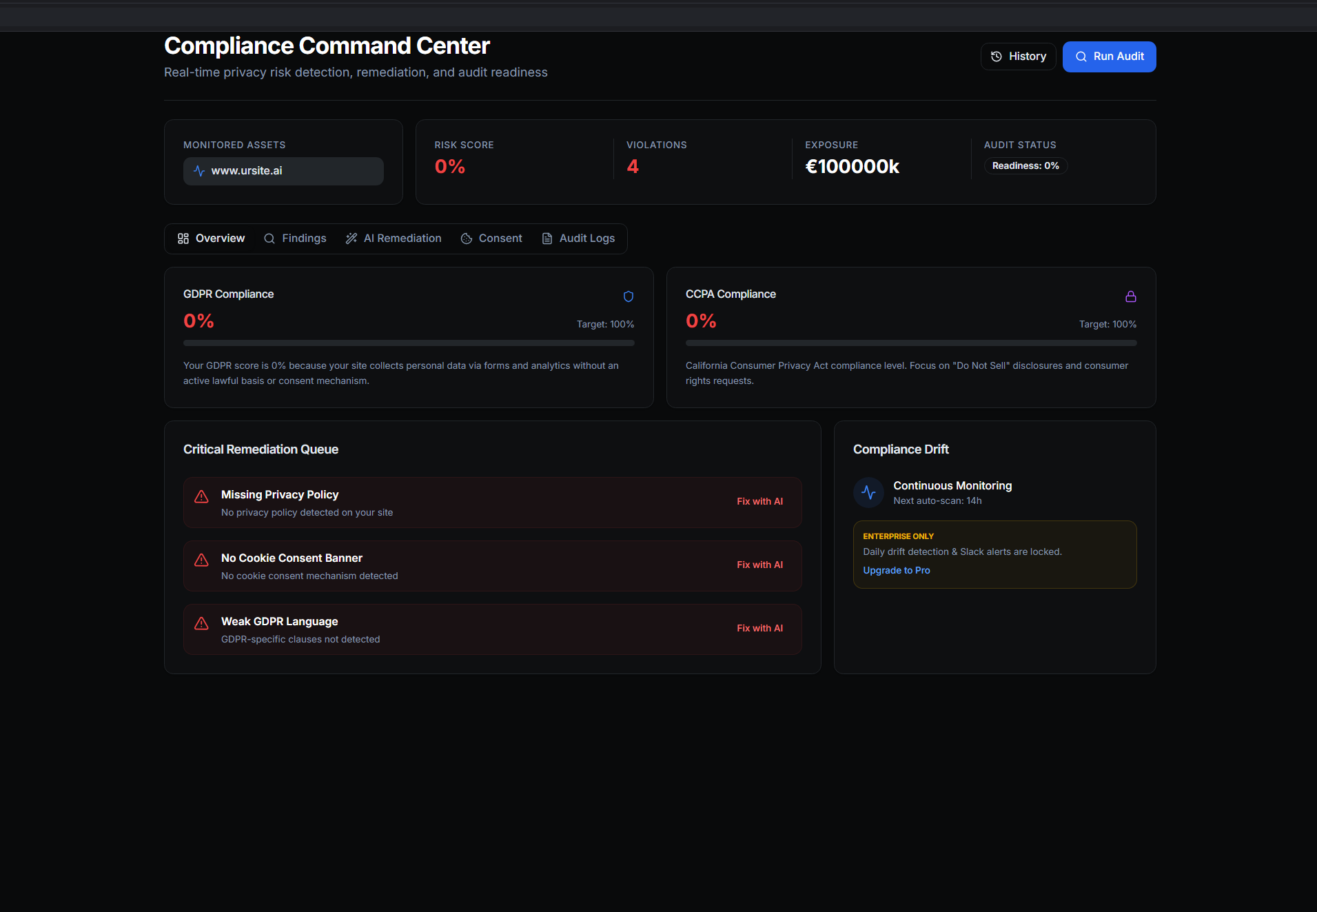
Task: Click the CCPA Compliance progress bar
Action: click(911, 343)
